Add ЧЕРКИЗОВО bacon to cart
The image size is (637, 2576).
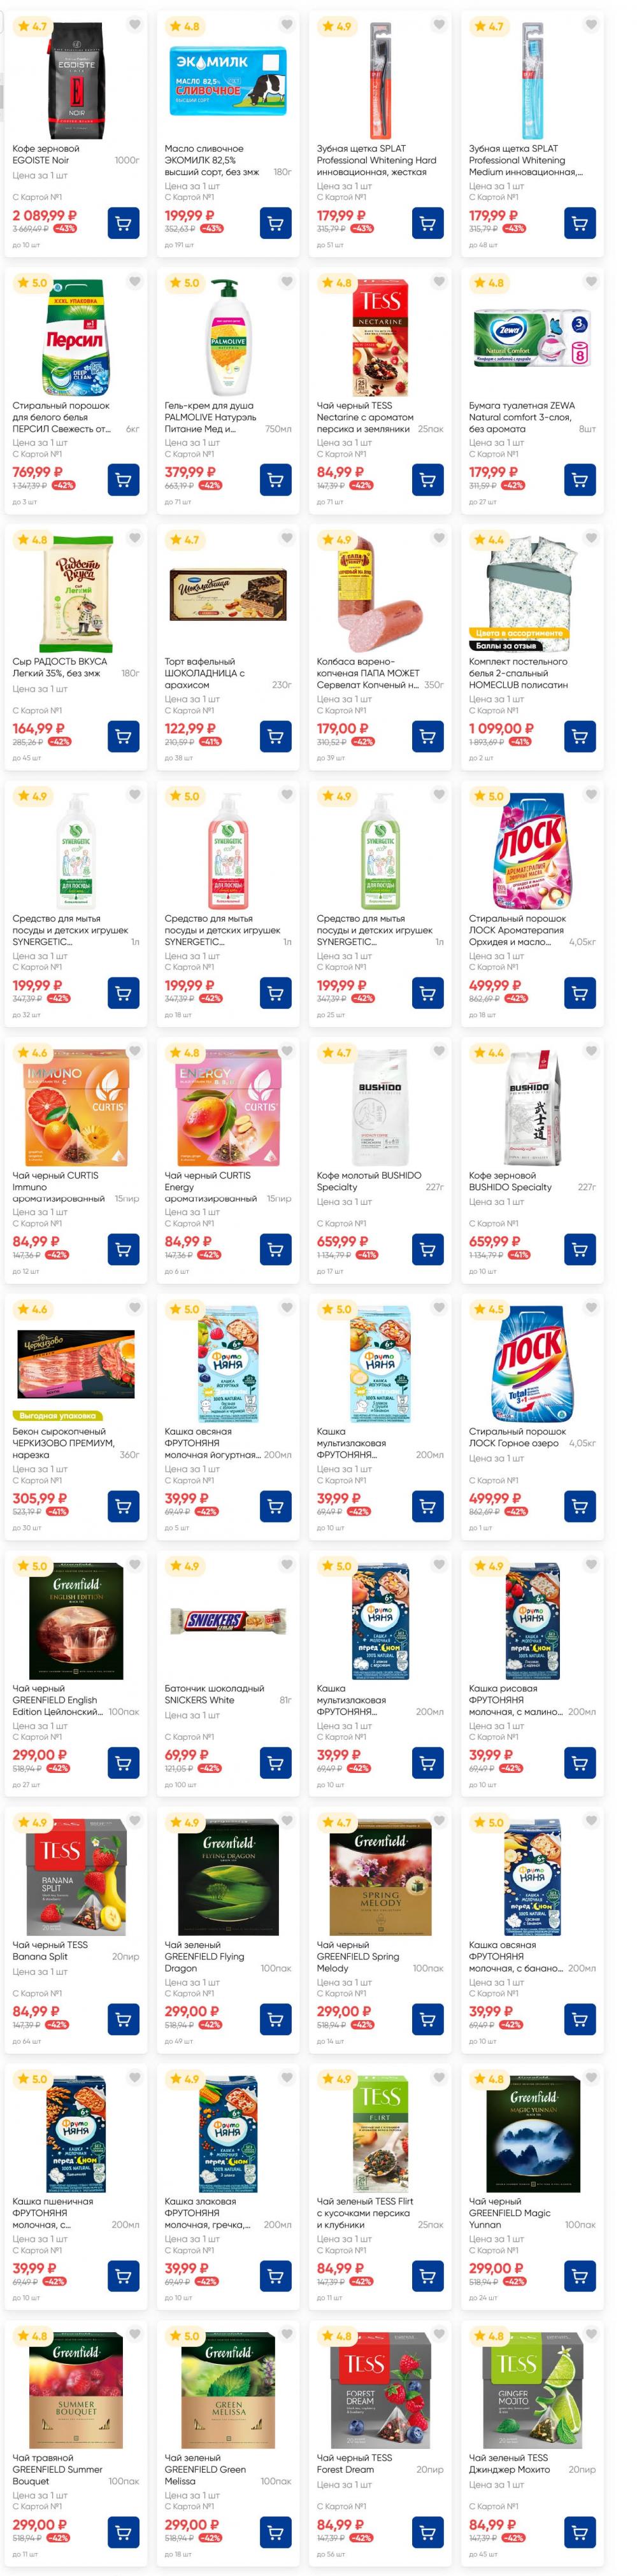(x=123, y=1506)
